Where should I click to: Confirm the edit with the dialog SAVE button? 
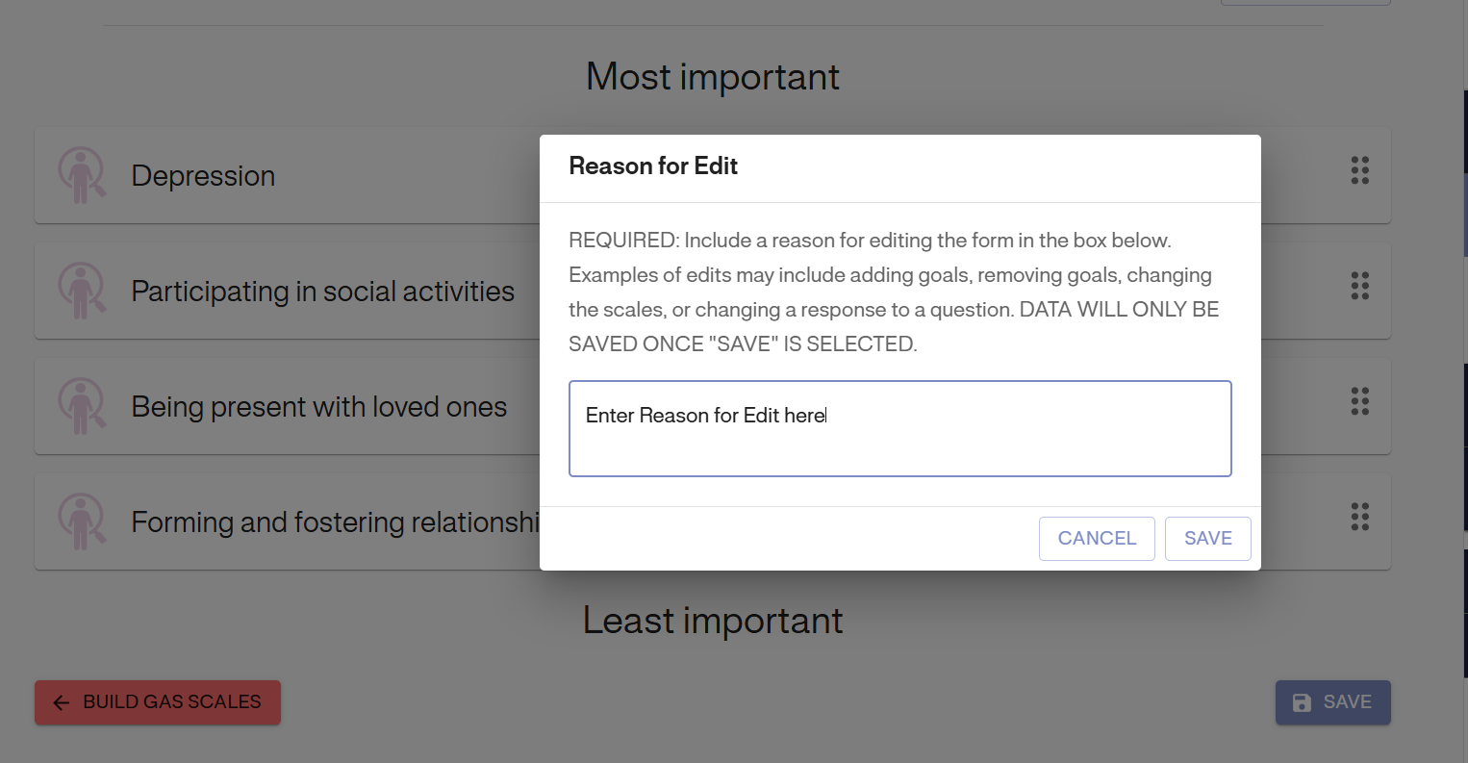coord(1207,539)
